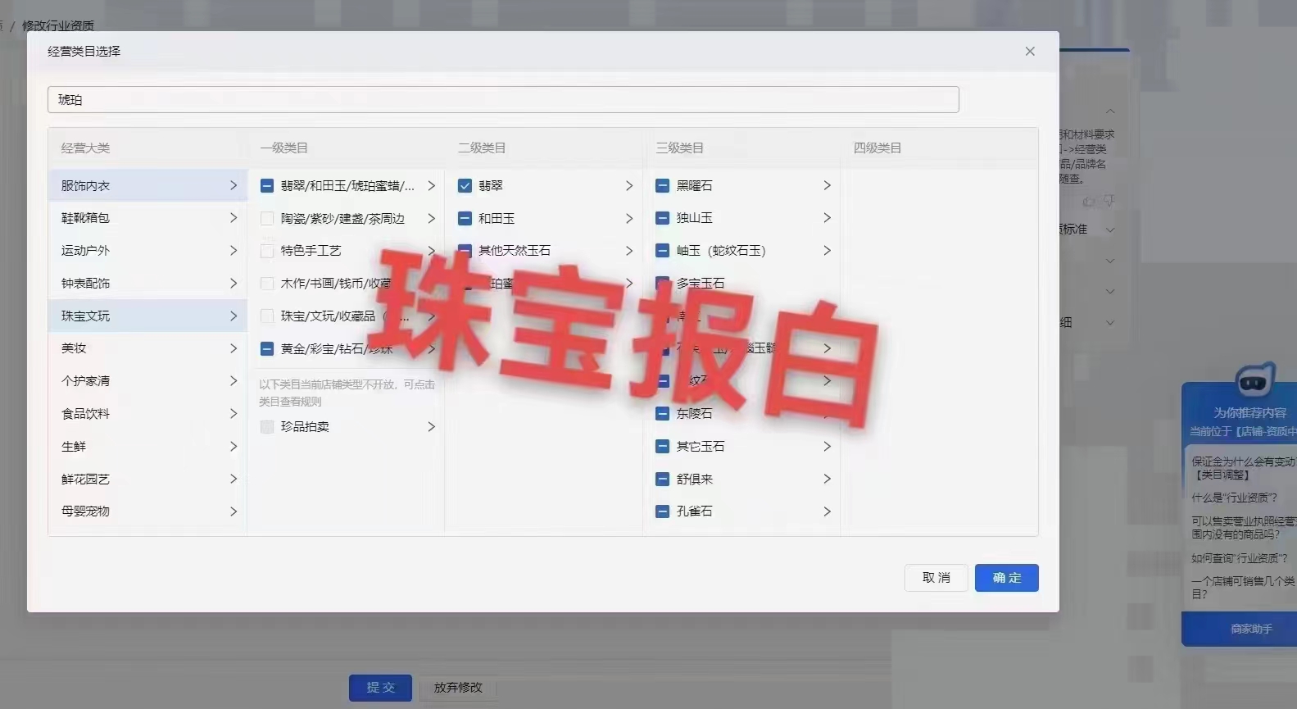Select 服饰内衣 in the 经营大类 column
Viewport: 1297px width, 709px height.
click(147, 185)
